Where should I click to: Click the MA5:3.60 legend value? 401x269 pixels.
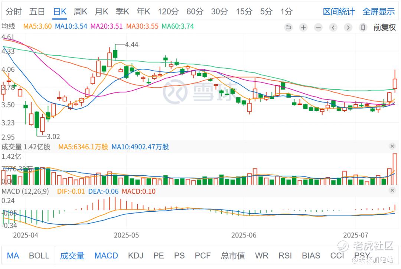click(38, 26)
